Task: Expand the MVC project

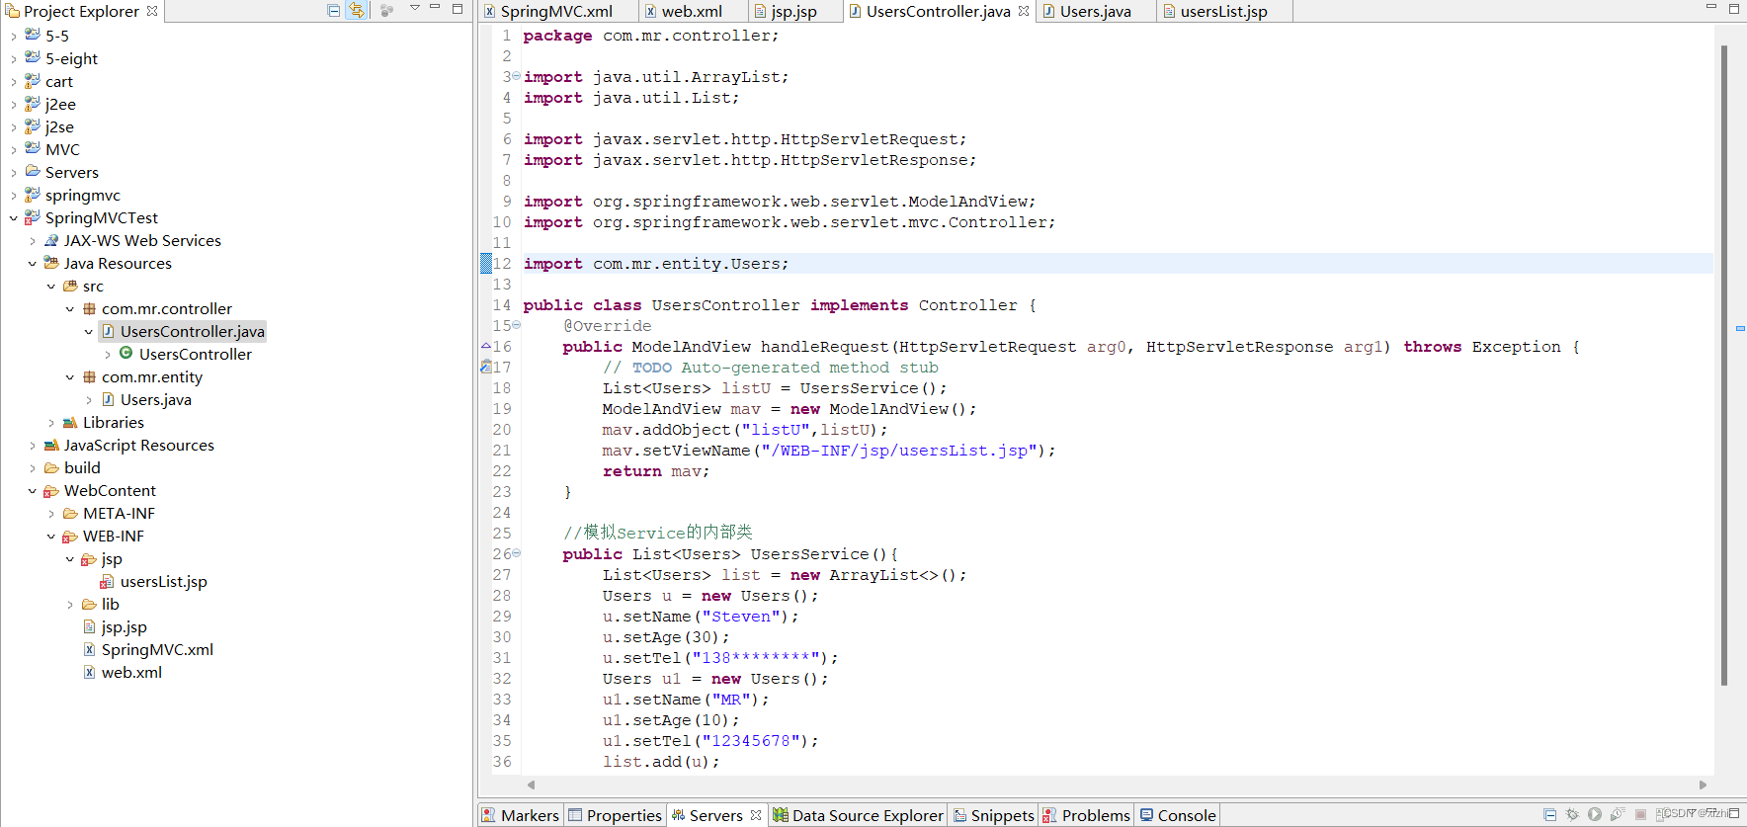Action: click(x=13, y=150)
